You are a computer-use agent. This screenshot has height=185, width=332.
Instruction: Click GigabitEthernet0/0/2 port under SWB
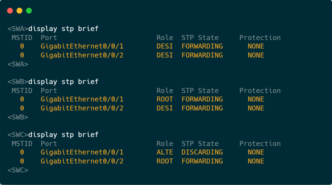82,108
